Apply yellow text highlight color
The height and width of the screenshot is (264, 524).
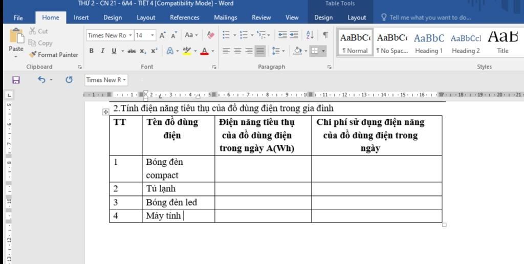186,51
